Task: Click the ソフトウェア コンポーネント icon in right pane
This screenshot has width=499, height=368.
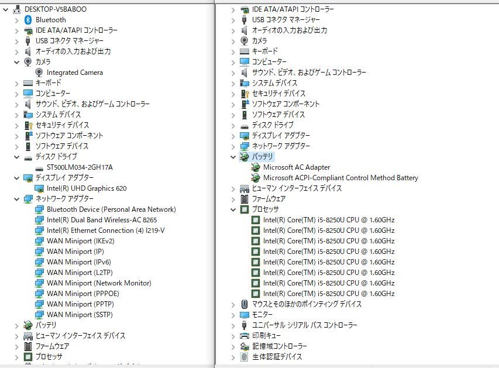Action: click(245, 104)
